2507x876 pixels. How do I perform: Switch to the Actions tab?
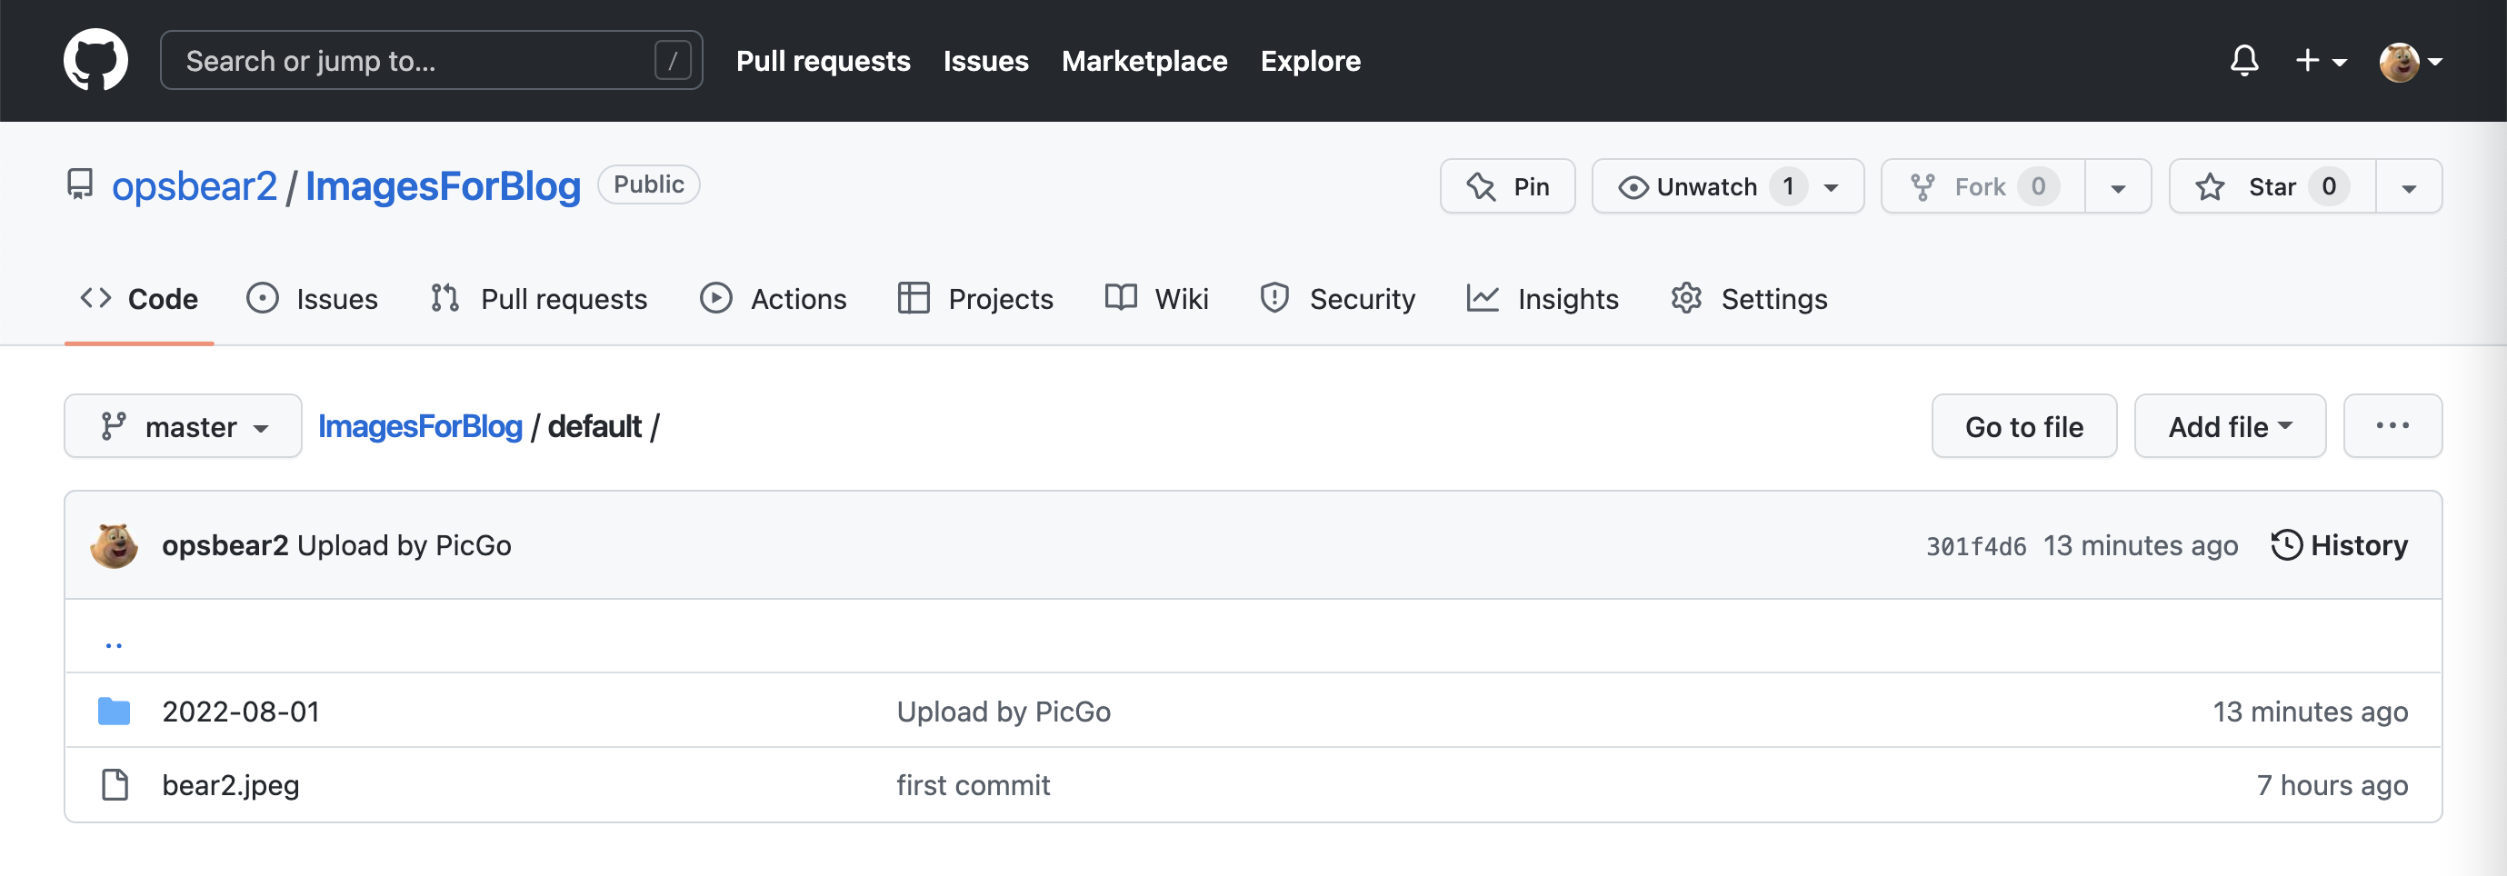(x=774, y=298)
